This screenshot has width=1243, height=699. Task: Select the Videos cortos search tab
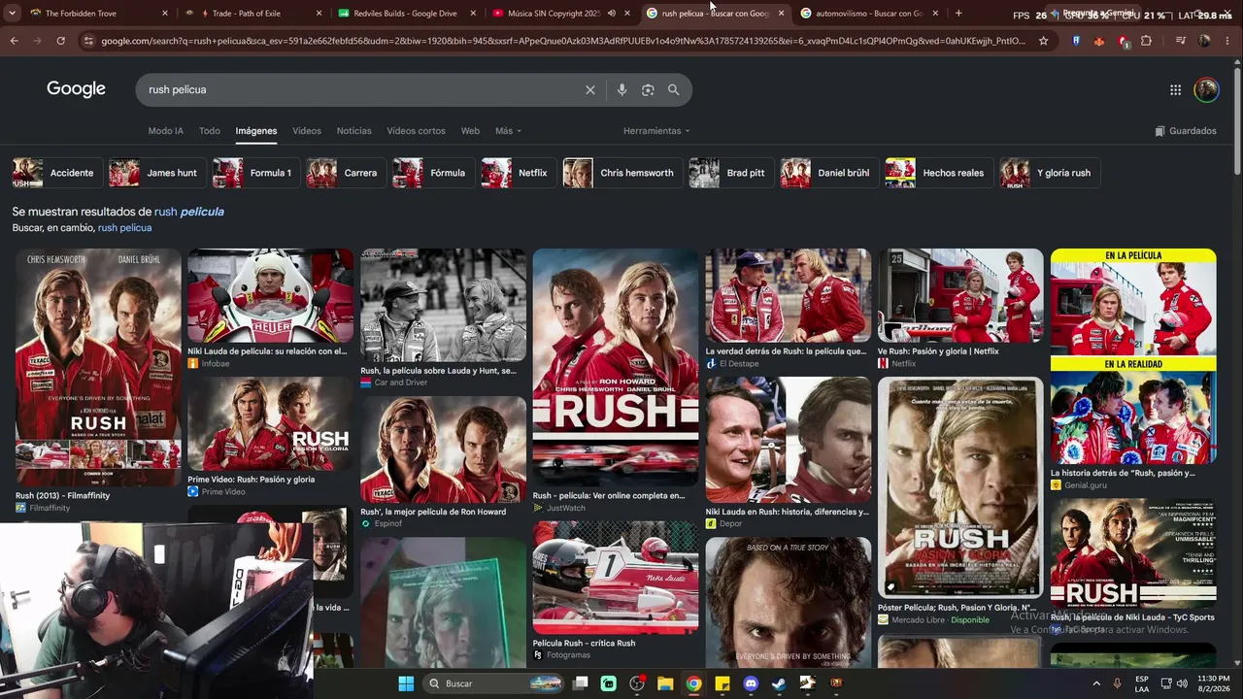tap(416, 131)
